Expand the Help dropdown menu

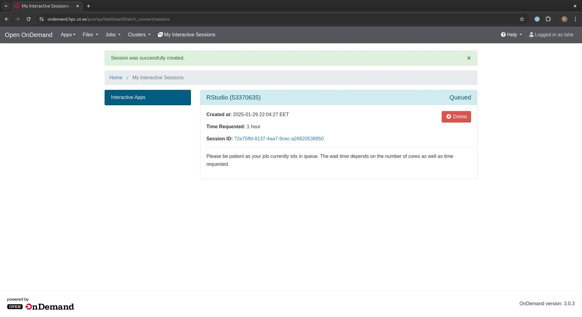(x=511, y=35)
